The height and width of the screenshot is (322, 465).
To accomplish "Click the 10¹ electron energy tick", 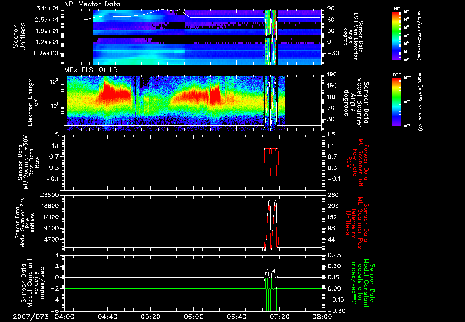I will 54,106.
